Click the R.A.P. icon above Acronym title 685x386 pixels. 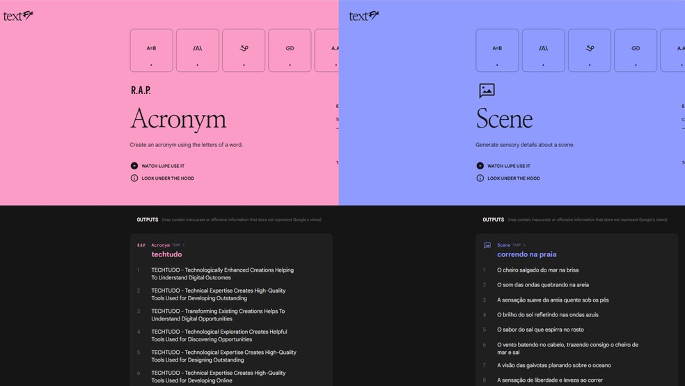point(141,91)
